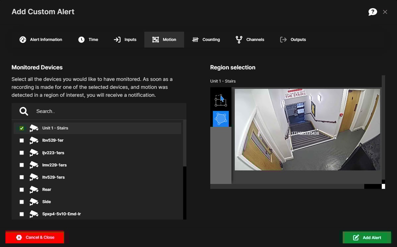Click the Spxp4-5v10-Emd-Ir device name

coord(62,214)
